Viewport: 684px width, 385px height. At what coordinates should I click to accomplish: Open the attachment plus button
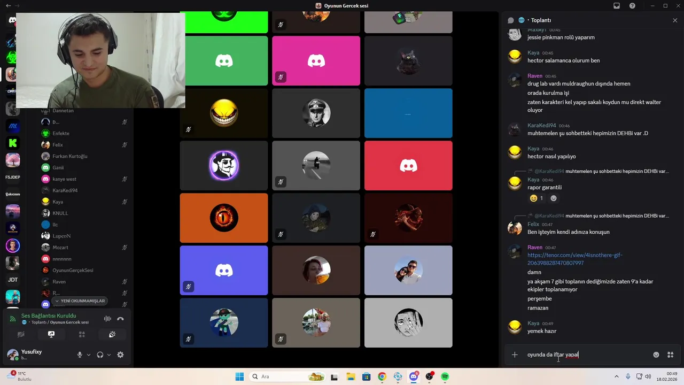point(515,355)
